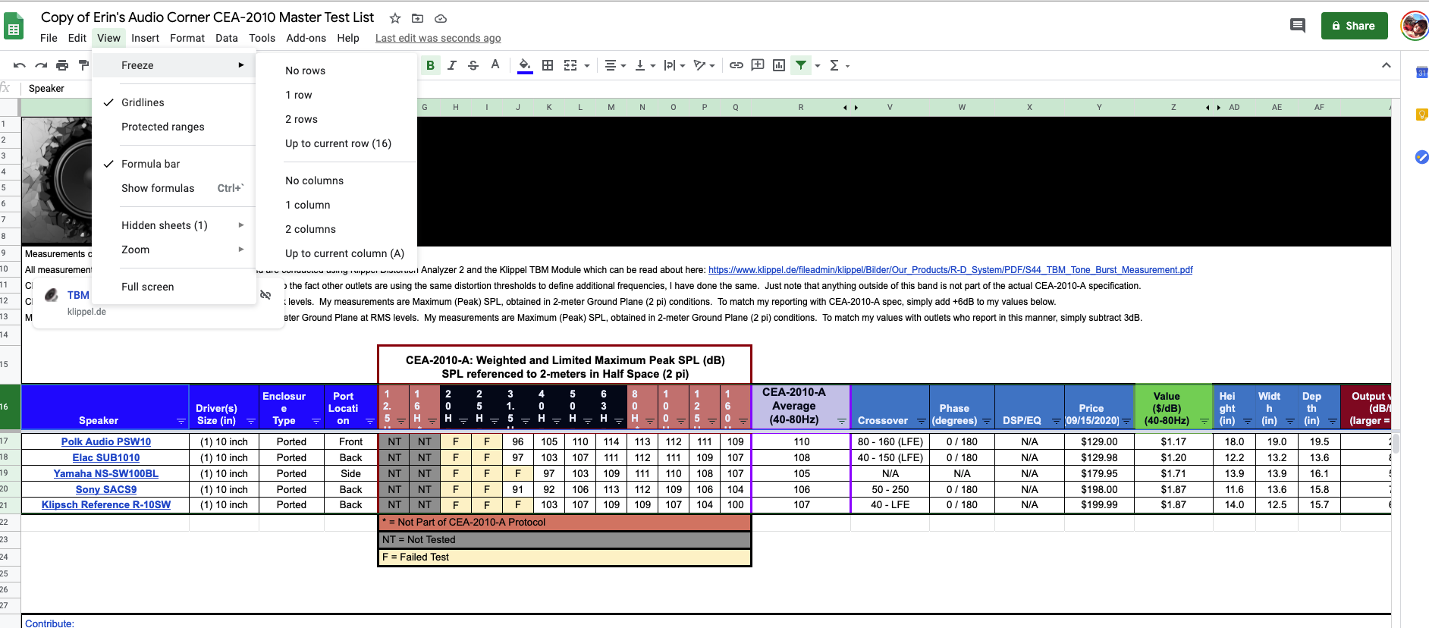Click the insert chart icon
The image size is (1429, 628).
(779, 65)
